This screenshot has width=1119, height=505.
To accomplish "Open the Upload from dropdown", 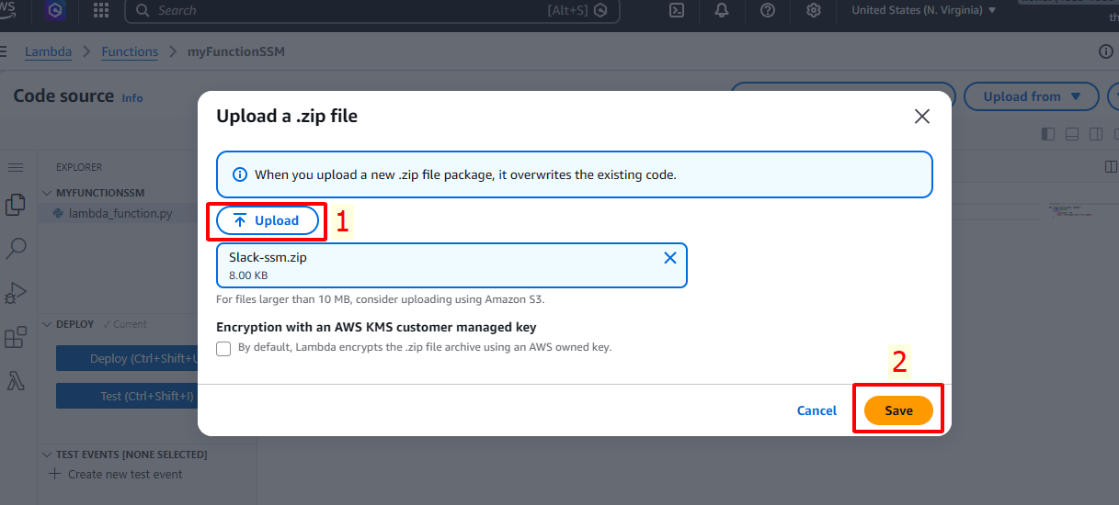I will 1031,96.
